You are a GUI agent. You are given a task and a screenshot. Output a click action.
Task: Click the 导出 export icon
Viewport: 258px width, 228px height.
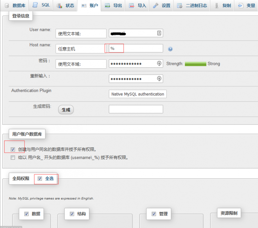click(x=107, y=6)
